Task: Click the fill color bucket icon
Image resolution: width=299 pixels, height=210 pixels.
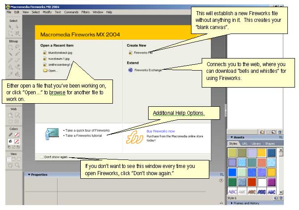Action: [x=10, y=141]
